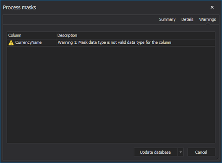Select the Warnings tab
The image size is (222, 163).
207,19
